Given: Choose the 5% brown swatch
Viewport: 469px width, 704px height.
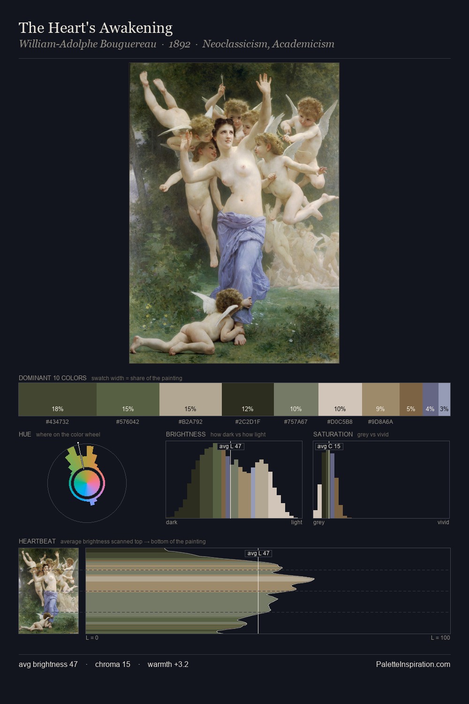Looking at the screenshot, I should click(411, 399).
